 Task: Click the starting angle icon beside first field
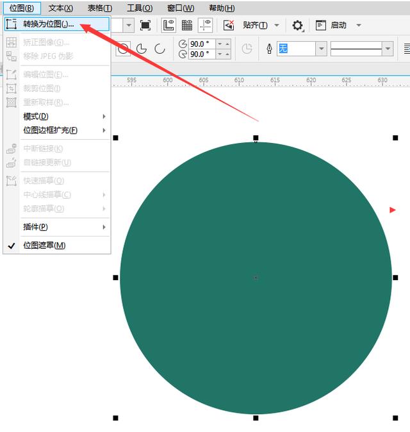coord(183,44)
